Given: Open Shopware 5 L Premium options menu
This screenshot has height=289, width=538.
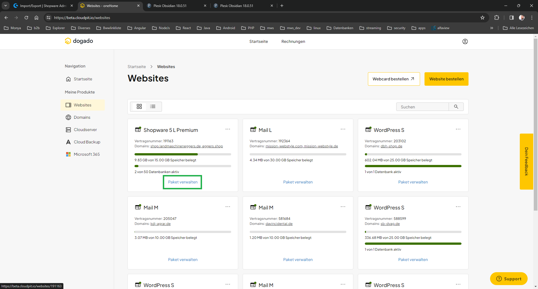Looking at the screenshot, I should tap(228, 129).
